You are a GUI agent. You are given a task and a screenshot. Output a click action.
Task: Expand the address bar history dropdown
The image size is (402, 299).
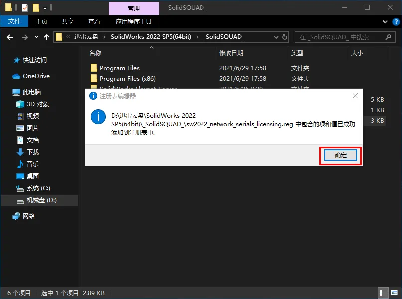click(276, 37)
